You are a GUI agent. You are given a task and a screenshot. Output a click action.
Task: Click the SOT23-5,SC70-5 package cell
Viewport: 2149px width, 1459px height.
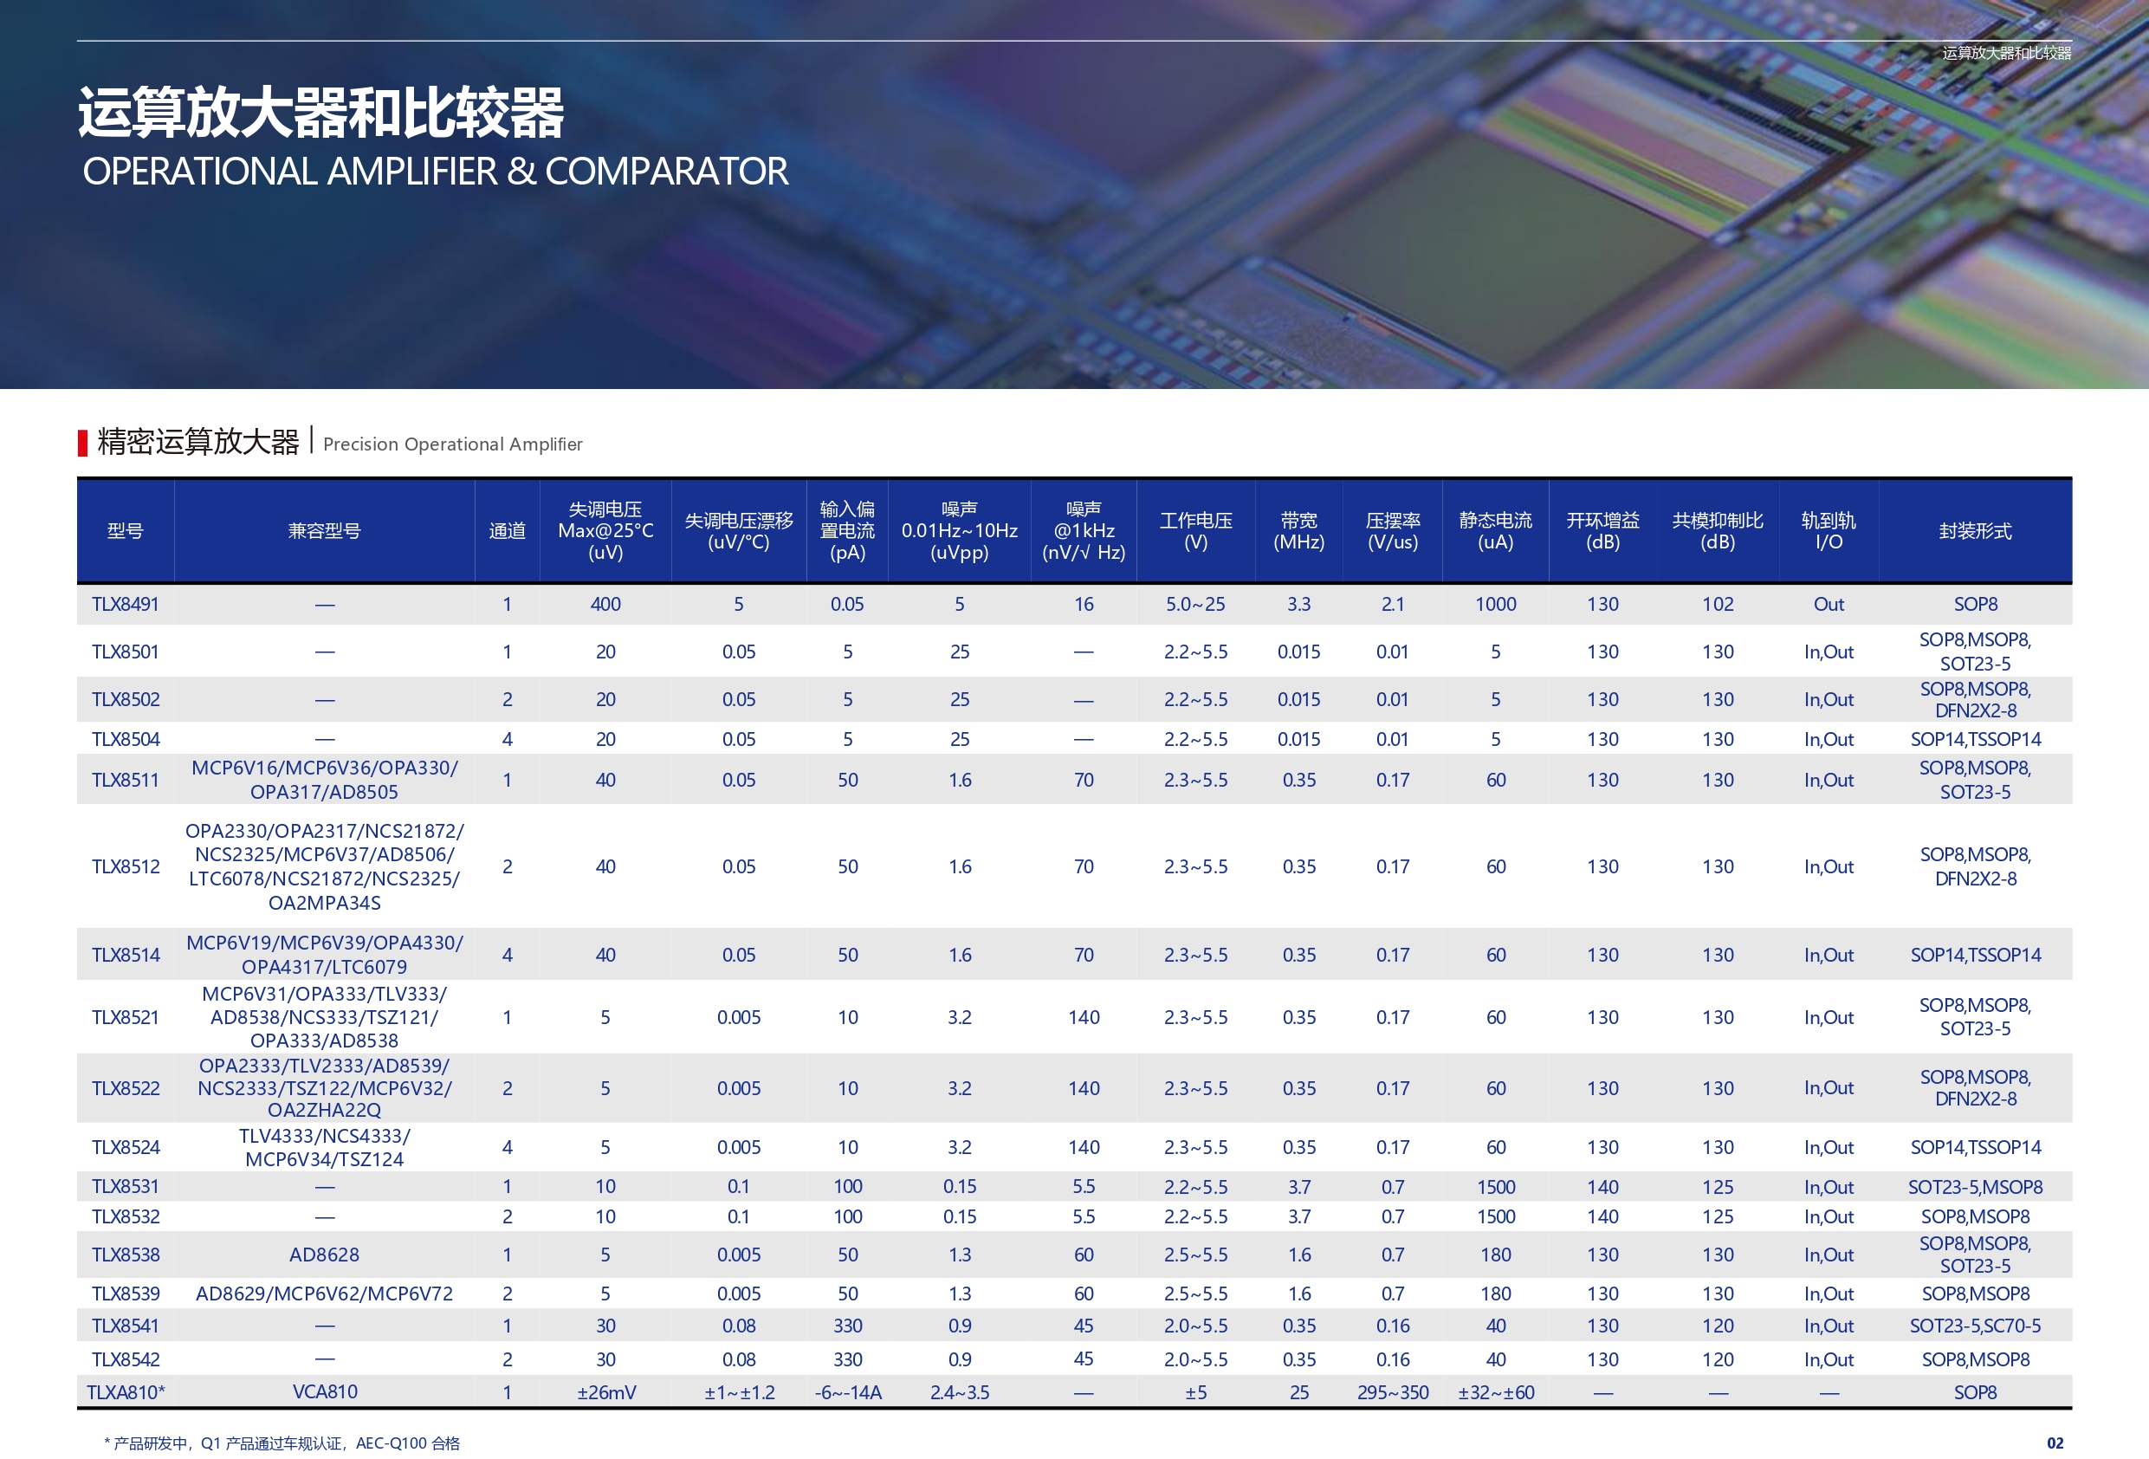[x=1974, y=1326]
